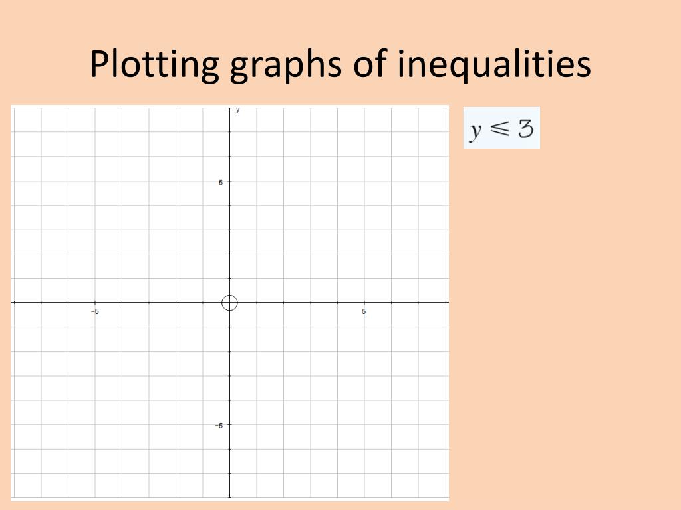
Task: Click the letter y in the inequality
Action: (476, 131)
